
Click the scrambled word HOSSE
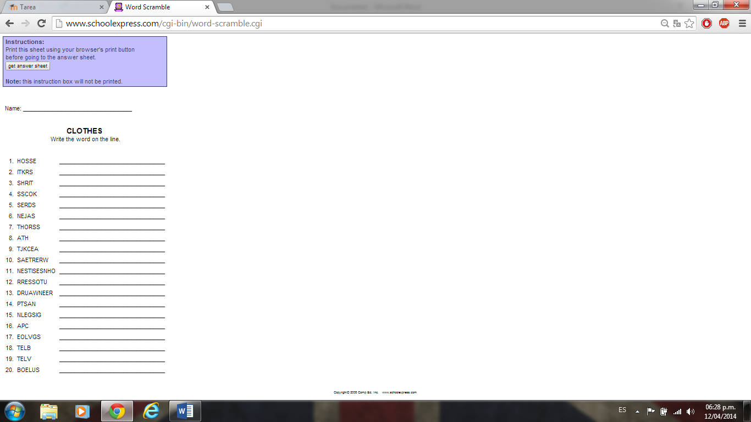coord(26,161)
